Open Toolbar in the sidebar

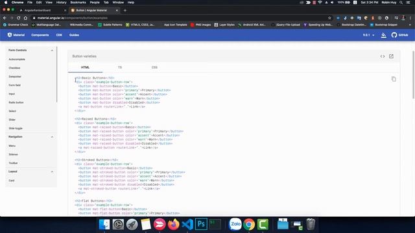tap(13, 163)
